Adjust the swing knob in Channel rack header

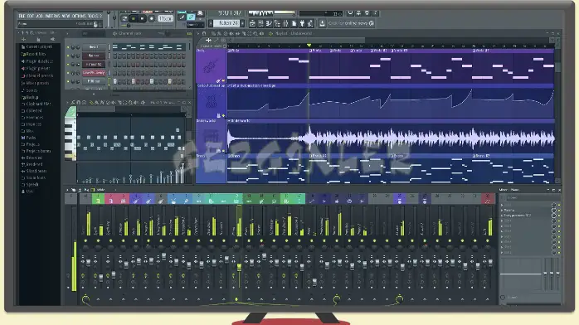click(167, 33)
